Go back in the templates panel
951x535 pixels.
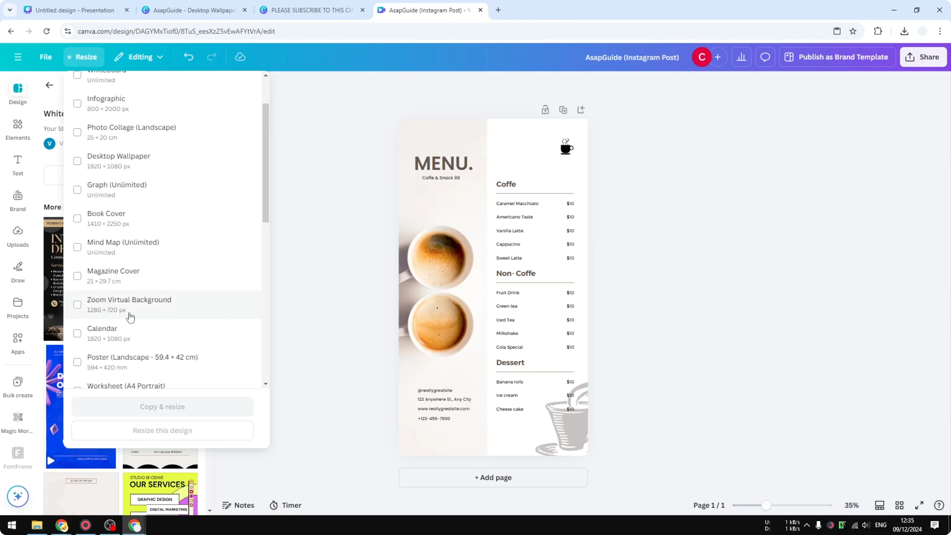coord(49,85)
